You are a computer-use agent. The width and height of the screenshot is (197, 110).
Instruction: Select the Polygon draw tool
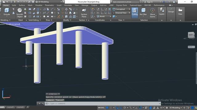coord(44,16)
